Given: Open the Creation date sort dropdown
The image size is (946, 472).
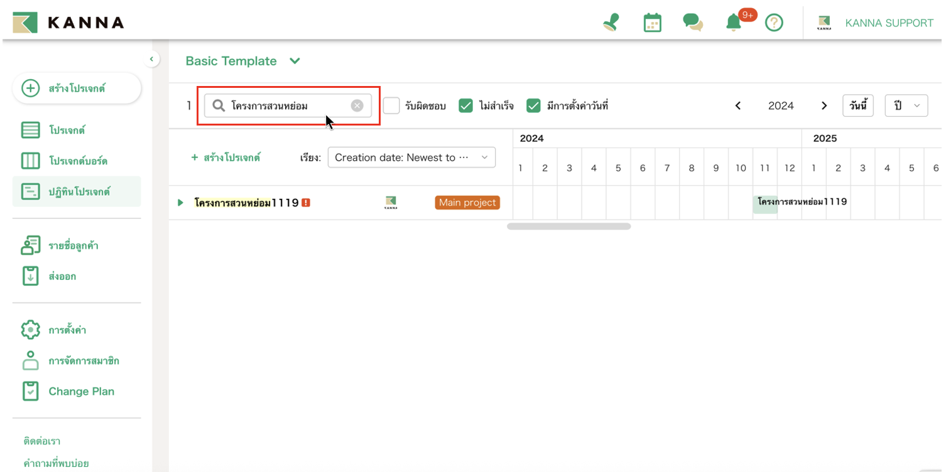Looking at the screenshot, I should (411, 158).
